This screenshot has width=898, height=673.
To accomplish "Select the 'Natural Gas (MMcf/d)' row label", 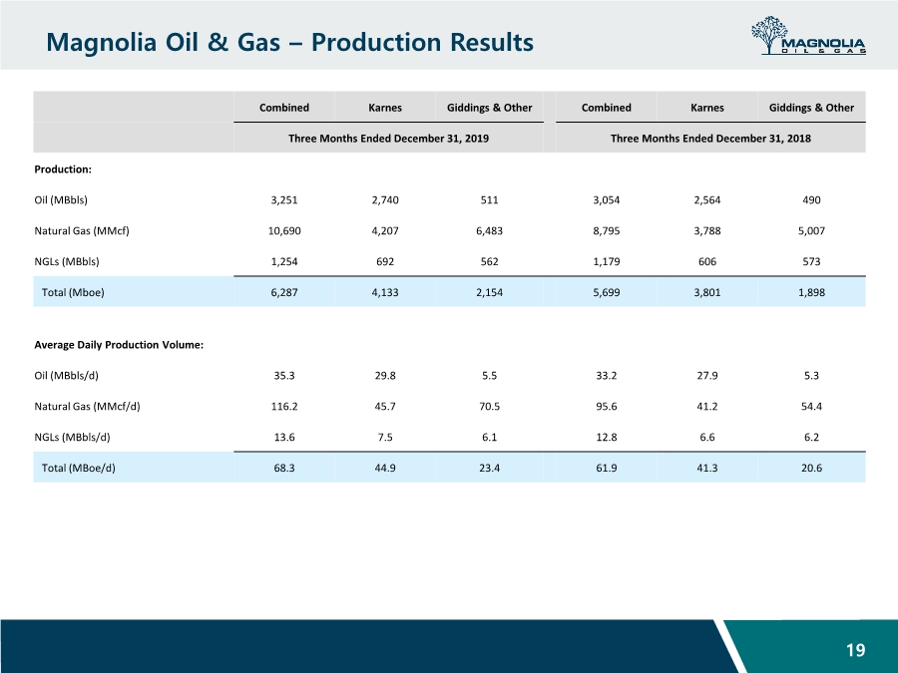I will tap(87, 407).
